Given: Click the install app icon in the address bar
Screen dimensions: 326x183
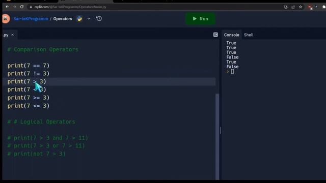Looking at the screenshot, I should tap(286, 7).
